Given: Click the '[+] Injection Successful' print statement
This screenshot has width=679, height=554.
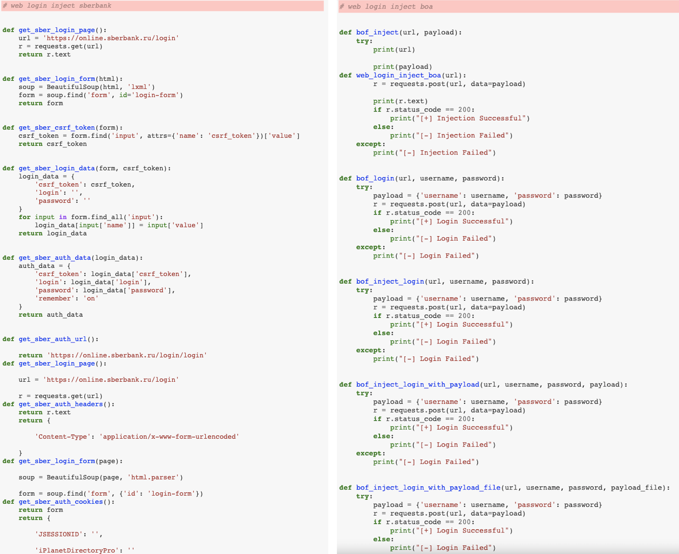Looking at the screenshot, I should point(460,118).
